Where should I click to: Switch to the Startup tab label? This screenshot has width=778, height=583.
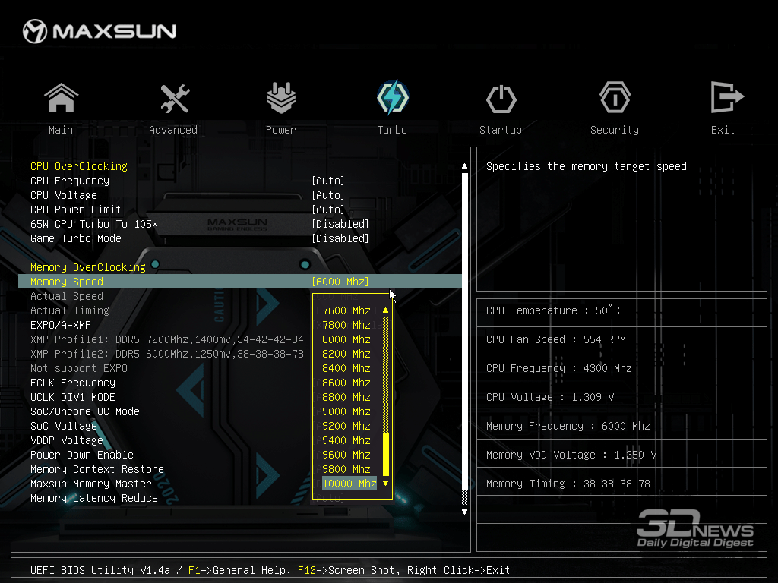tap(501, 130)
